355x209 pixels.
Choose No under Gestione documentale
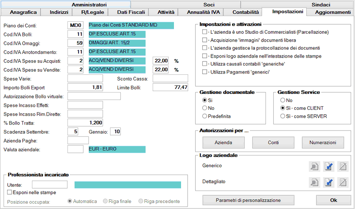(205, 108)
